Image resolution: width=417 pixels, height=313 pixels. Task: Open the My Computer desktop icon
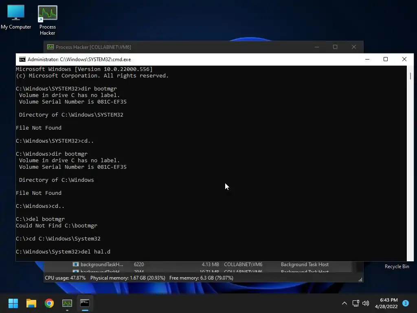(x=16, y=17)
